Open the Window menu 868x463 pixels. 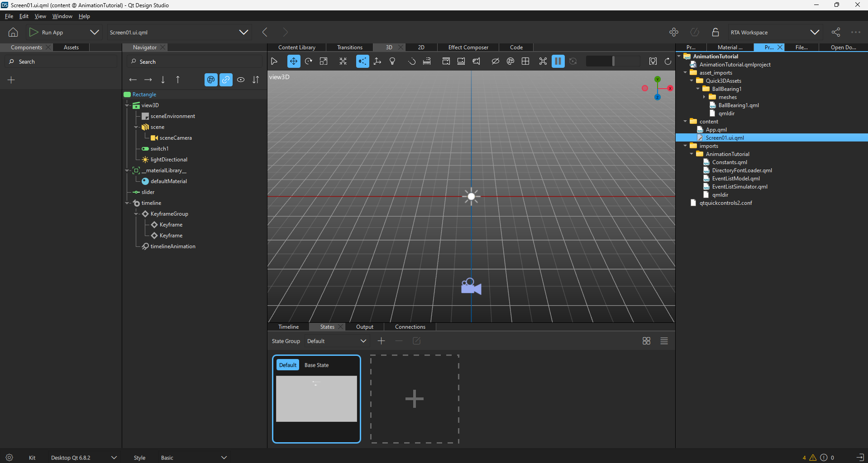62,16
